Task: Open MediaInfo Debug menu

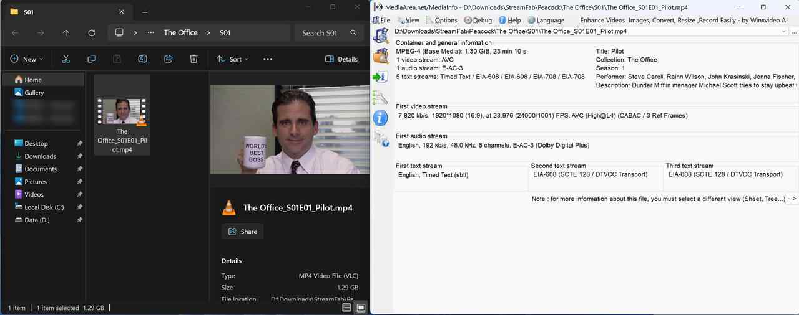Action: point(478,20)
